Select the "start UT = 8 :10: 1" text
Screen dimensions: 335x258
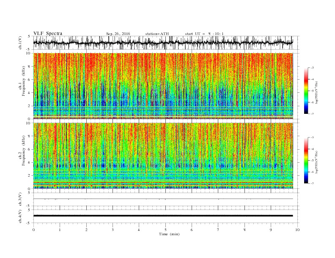tap(204, 34)
